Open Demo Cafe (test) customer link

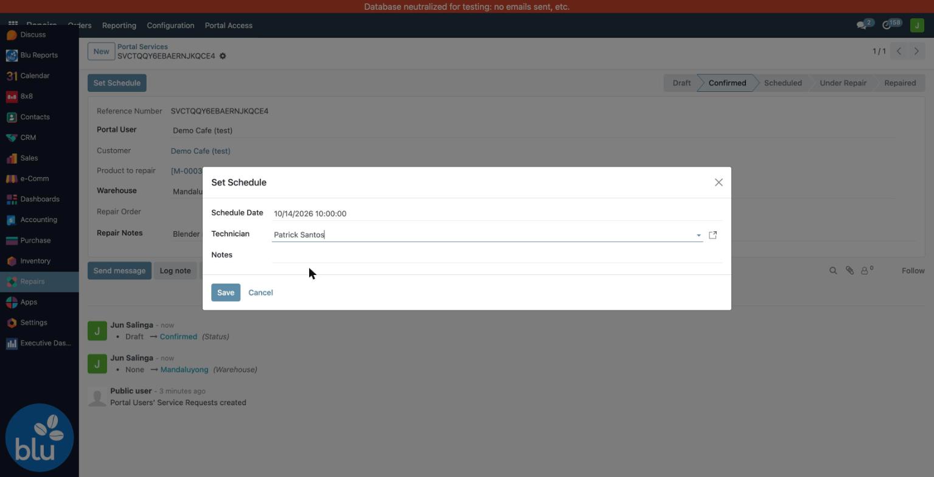(200, 151)
